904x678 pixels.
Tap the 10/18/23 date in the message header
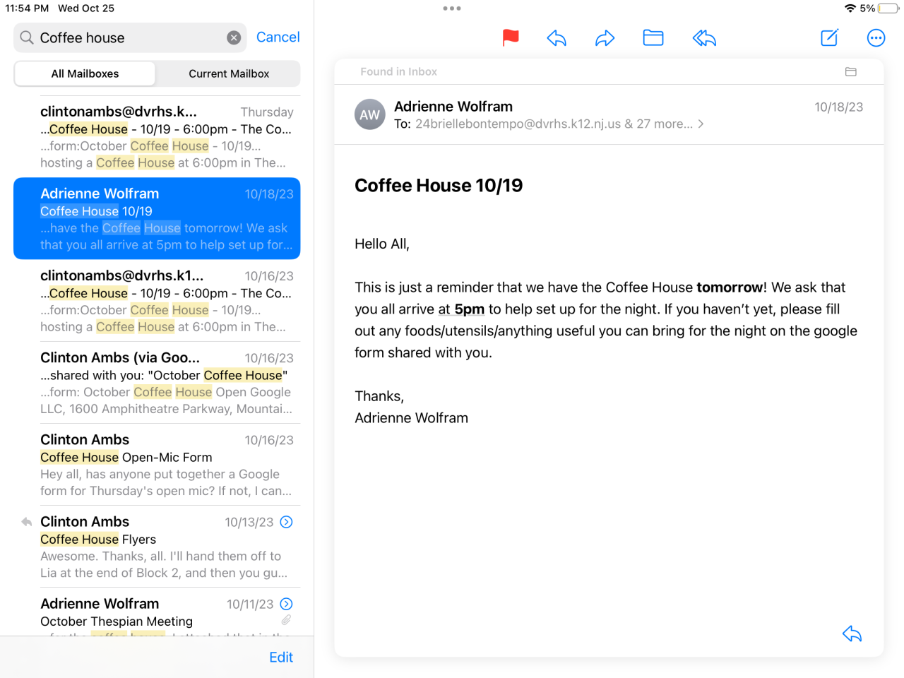(838, 107)
